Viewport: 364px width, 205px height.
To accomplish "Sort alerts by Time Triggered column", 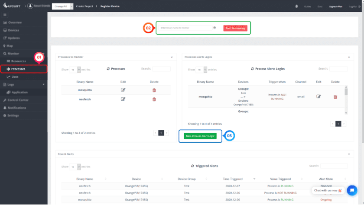I will [x=233, y=179].
